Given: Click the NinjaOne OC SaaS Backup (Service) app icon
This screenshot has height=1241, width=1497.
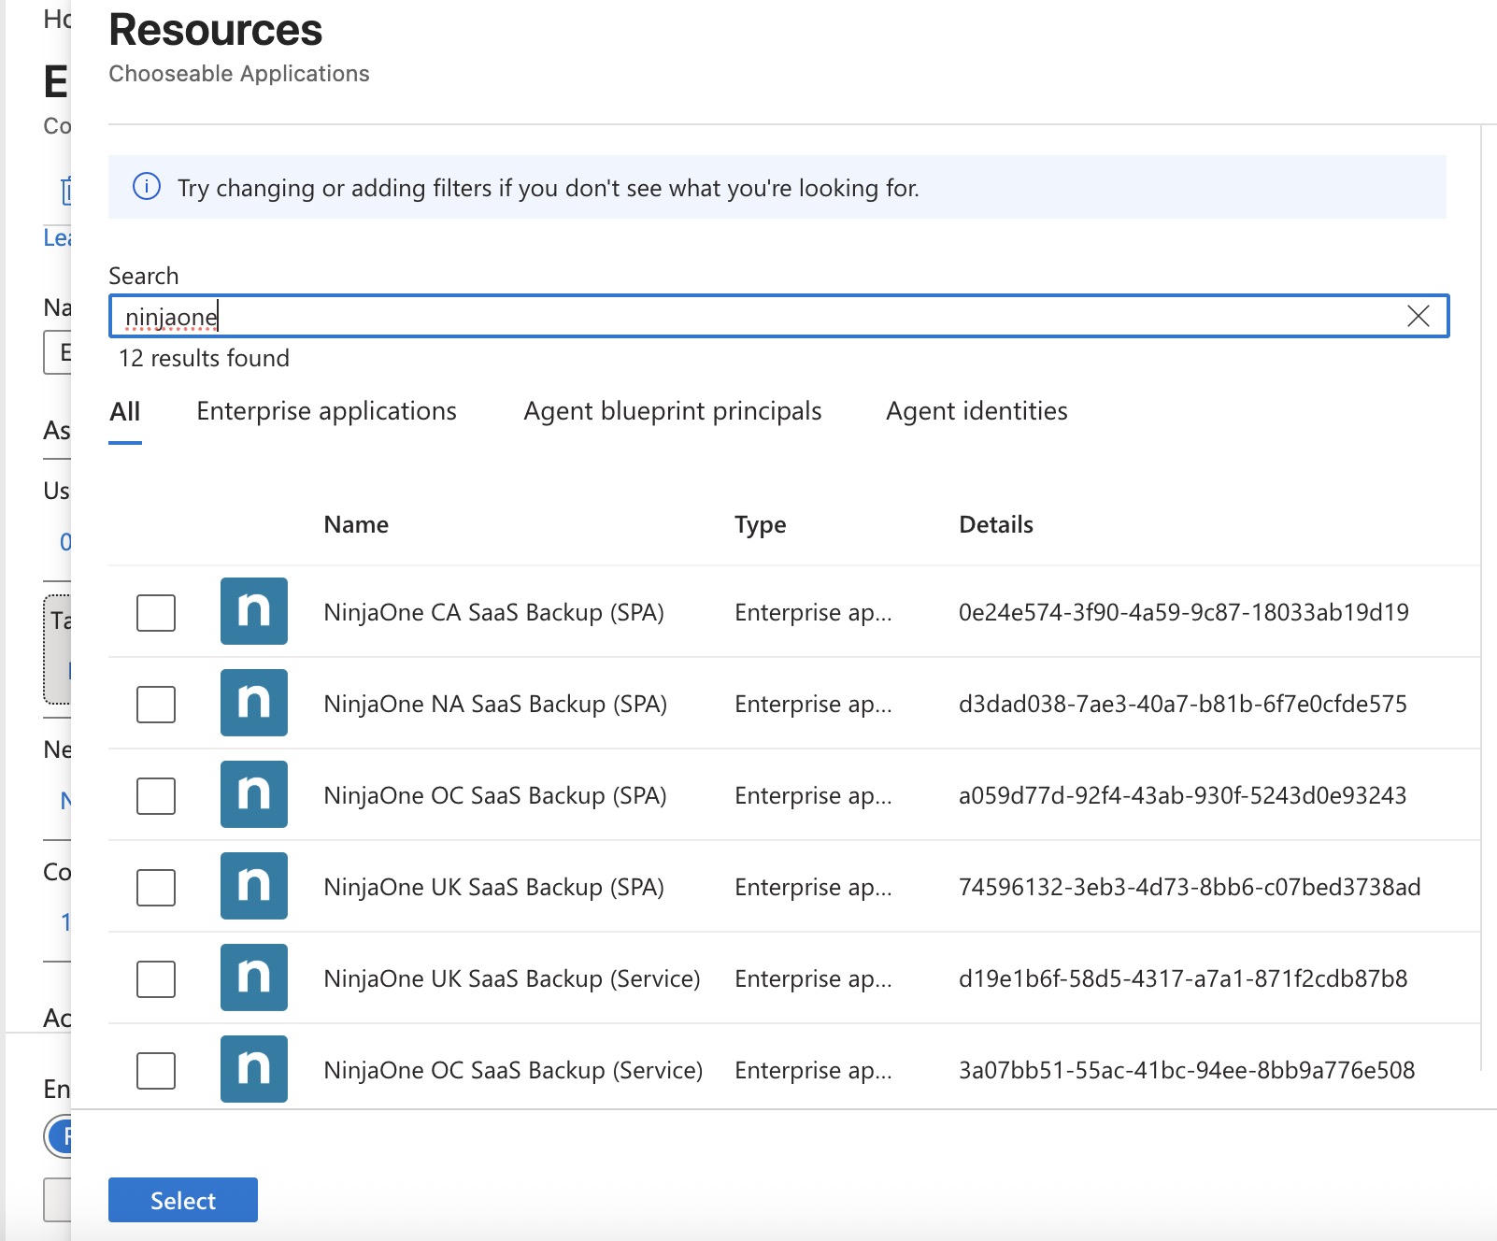Looking at the screenshot, I should point(254,1069).
